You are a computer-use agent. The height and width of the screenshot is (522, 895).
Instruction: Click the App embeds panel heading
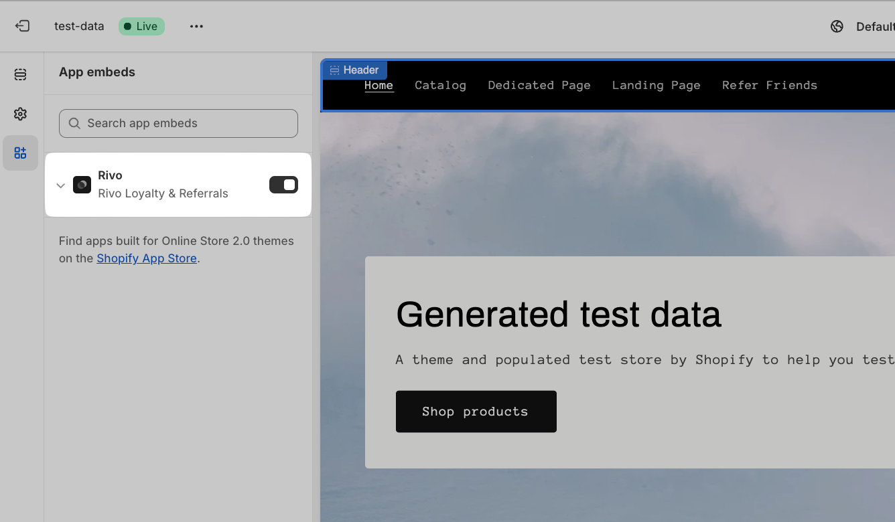pos(97,72)
